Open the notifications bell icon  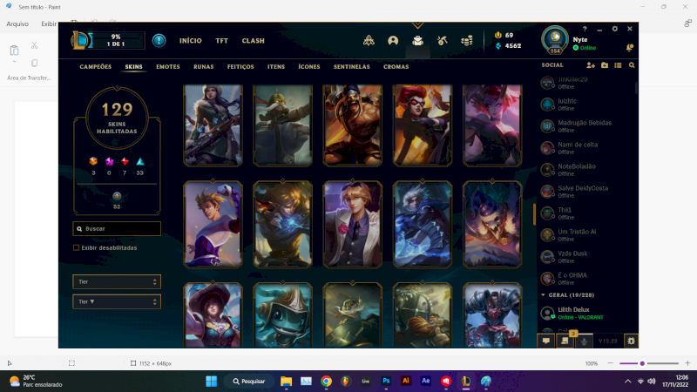coord(629,48)
